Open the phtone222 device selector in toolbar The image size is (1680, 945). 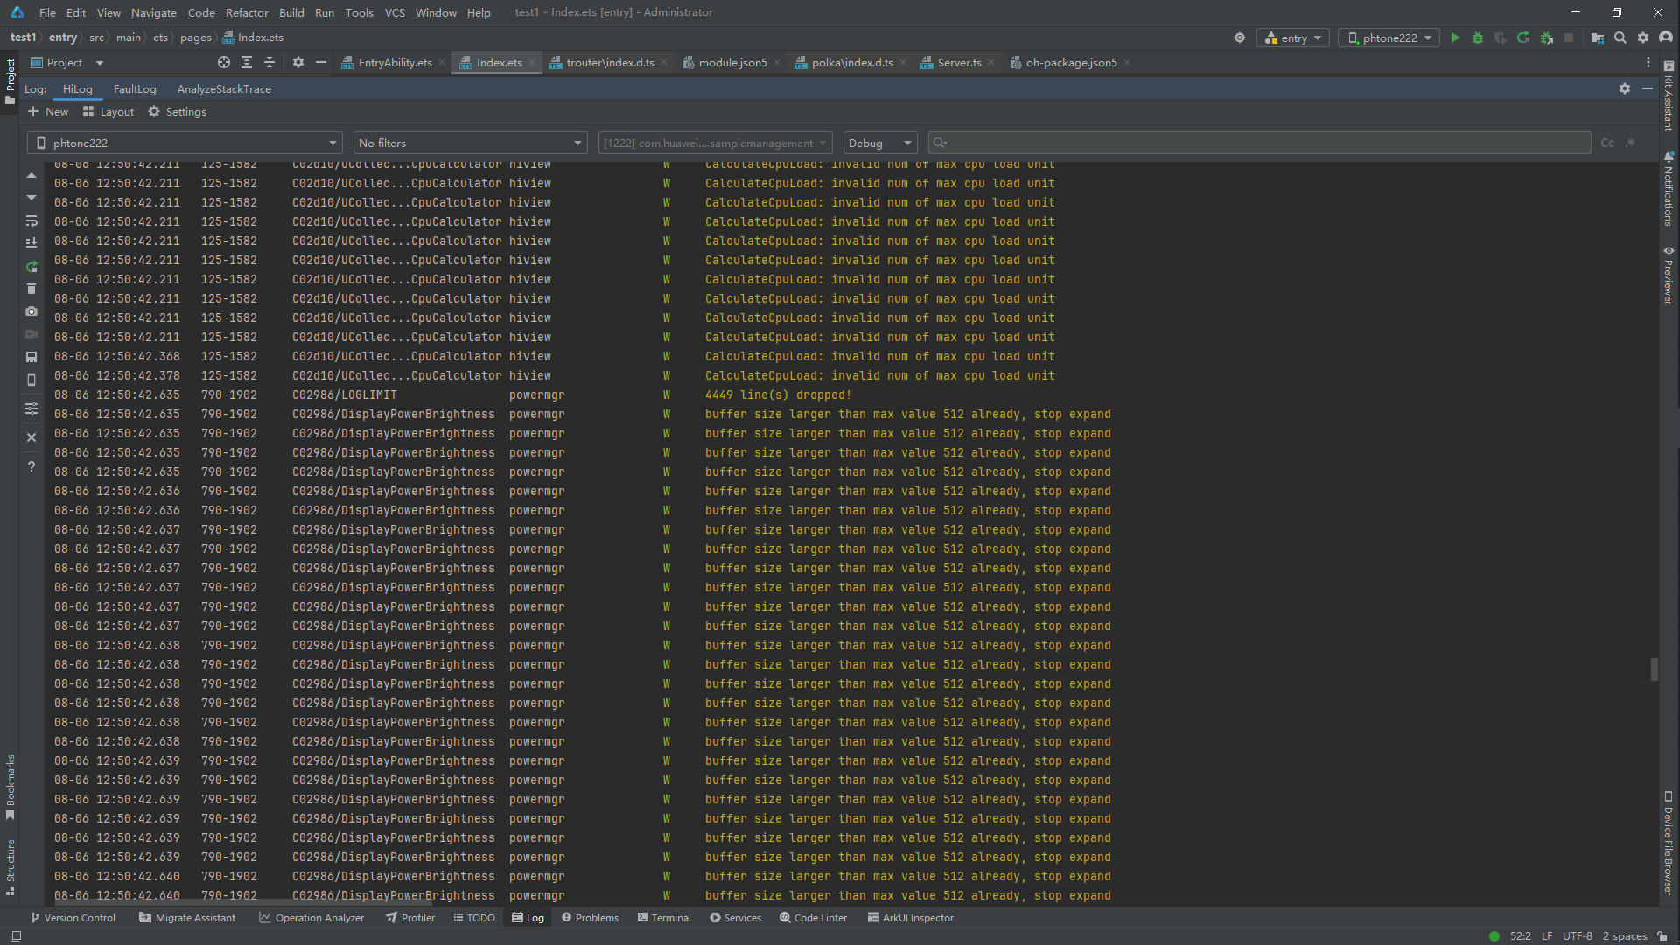click(x=1389, y=38)
